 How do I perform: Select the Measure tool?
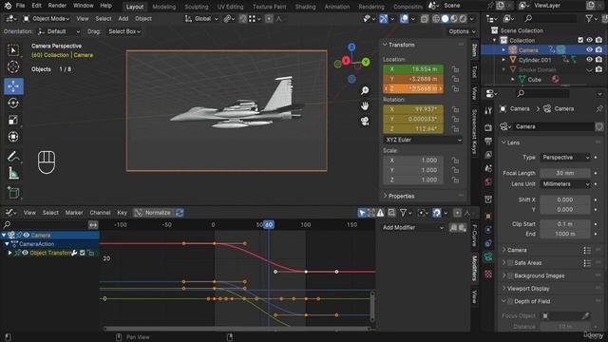[x=13, y=173]
